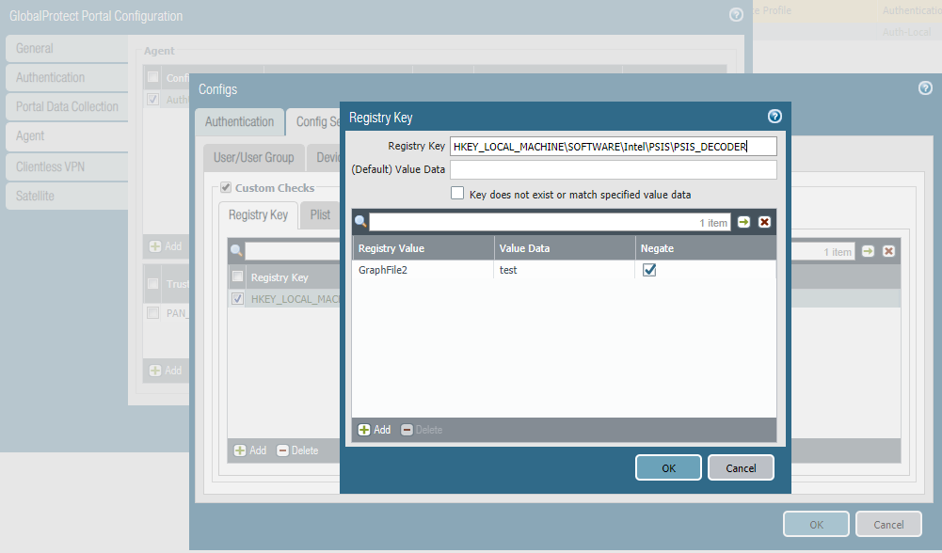942x553 pixels.
Task: Click magnifying glass in registry value filter bar
Action: [359, 222]
